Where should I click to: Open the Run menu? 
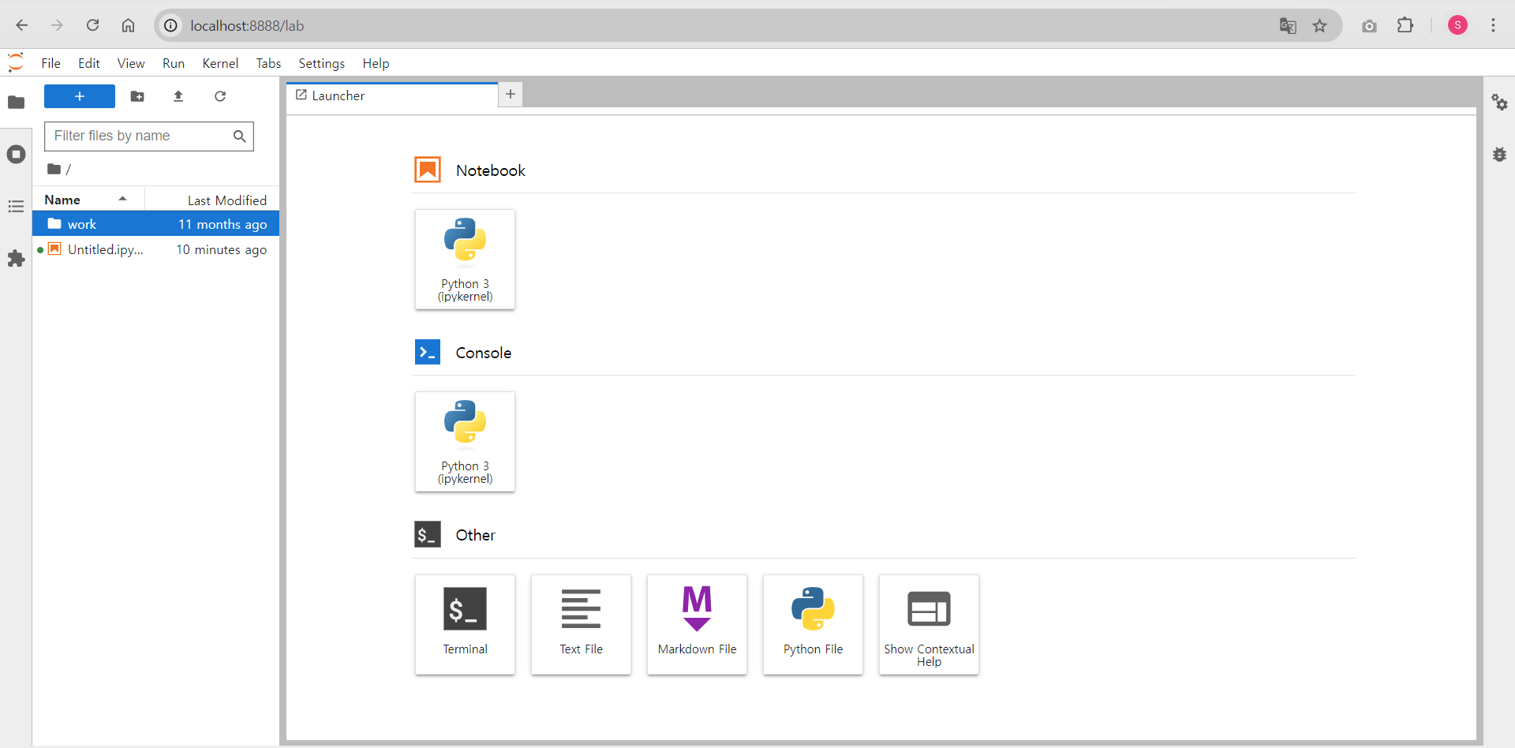click(174, 63)
